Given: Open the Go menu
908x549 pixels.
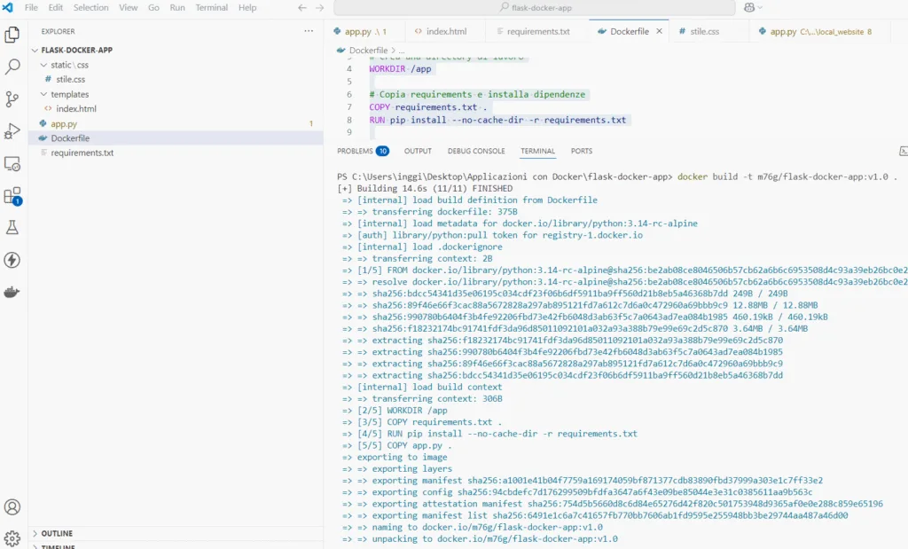Looking at the screenshot, I should (x=153, y=7).
